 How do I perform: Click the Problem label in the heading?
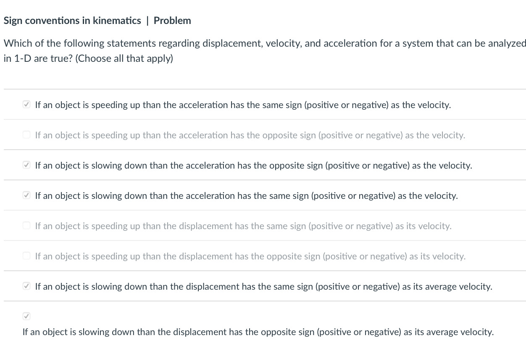(x=172, y=20)
